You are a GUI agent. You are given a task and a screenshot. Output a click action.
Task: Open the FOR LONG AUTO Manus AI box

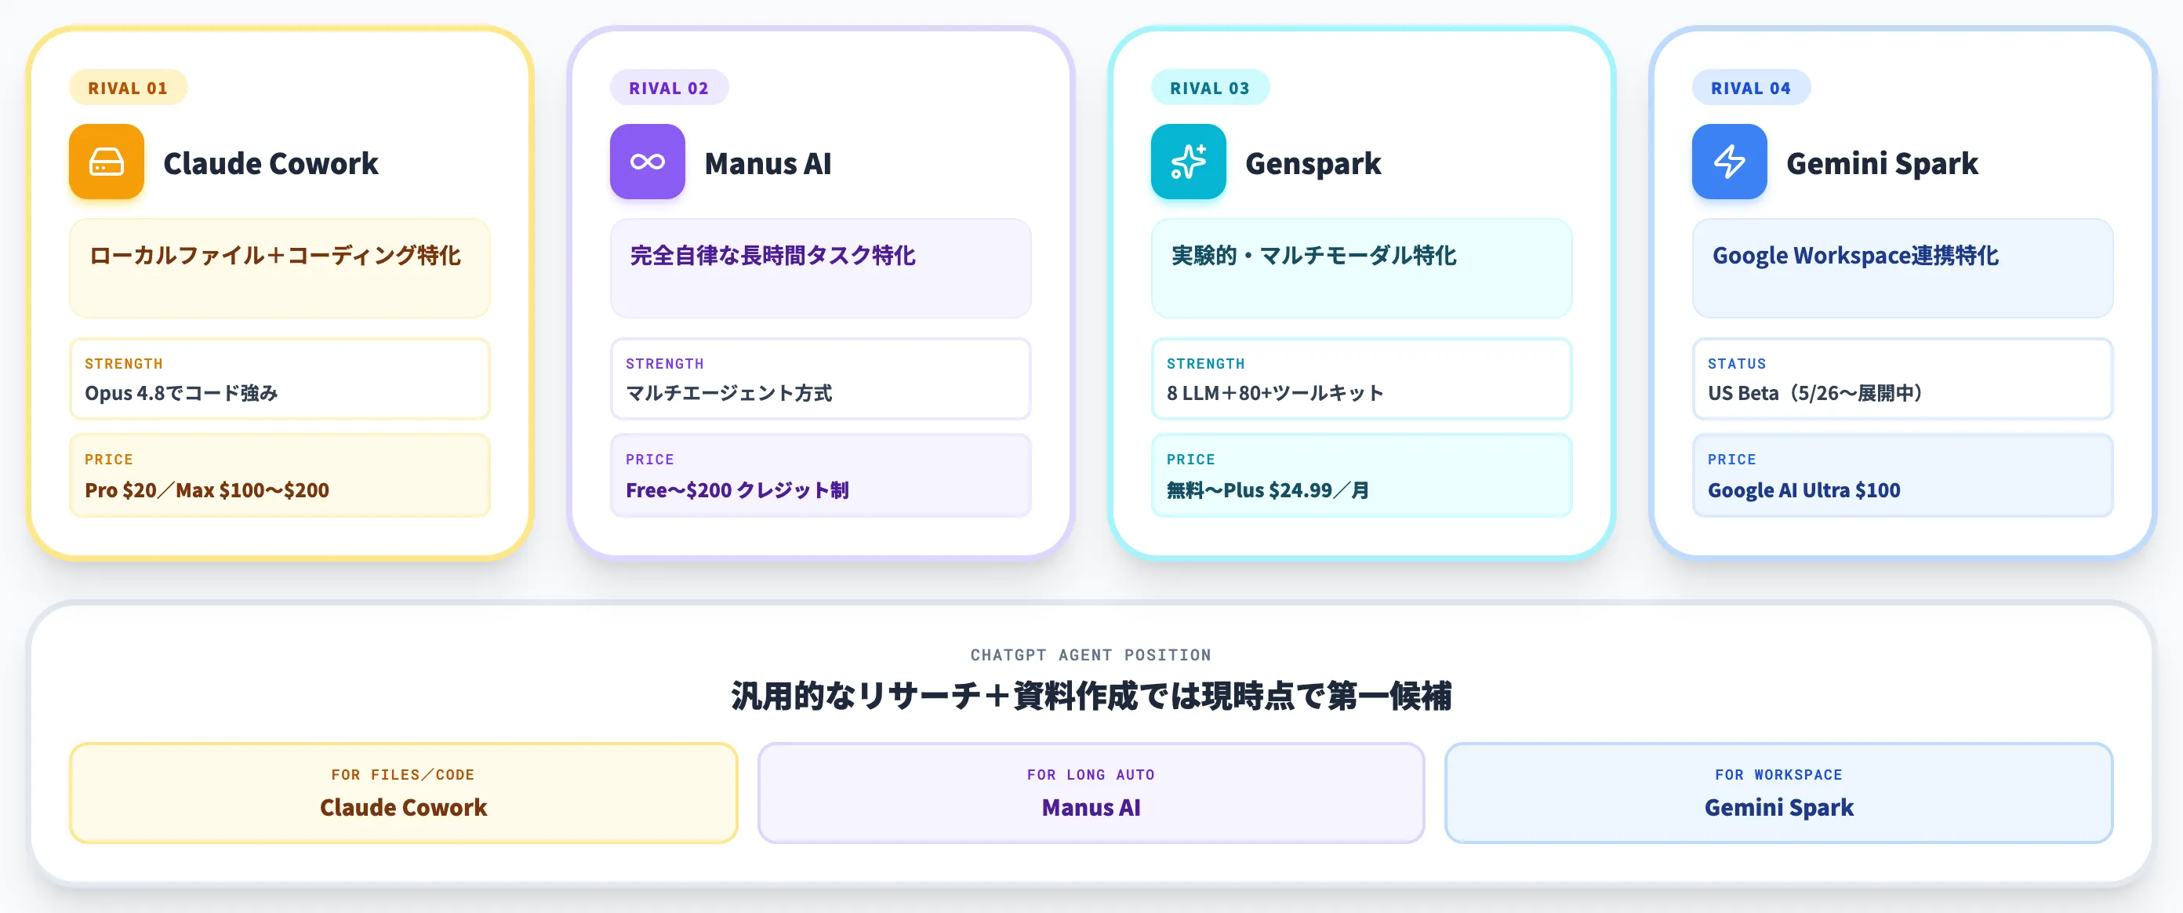[x=1091, y=793]
